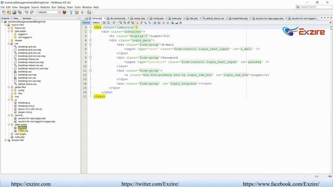Open the Help menu

coord(96,7)
